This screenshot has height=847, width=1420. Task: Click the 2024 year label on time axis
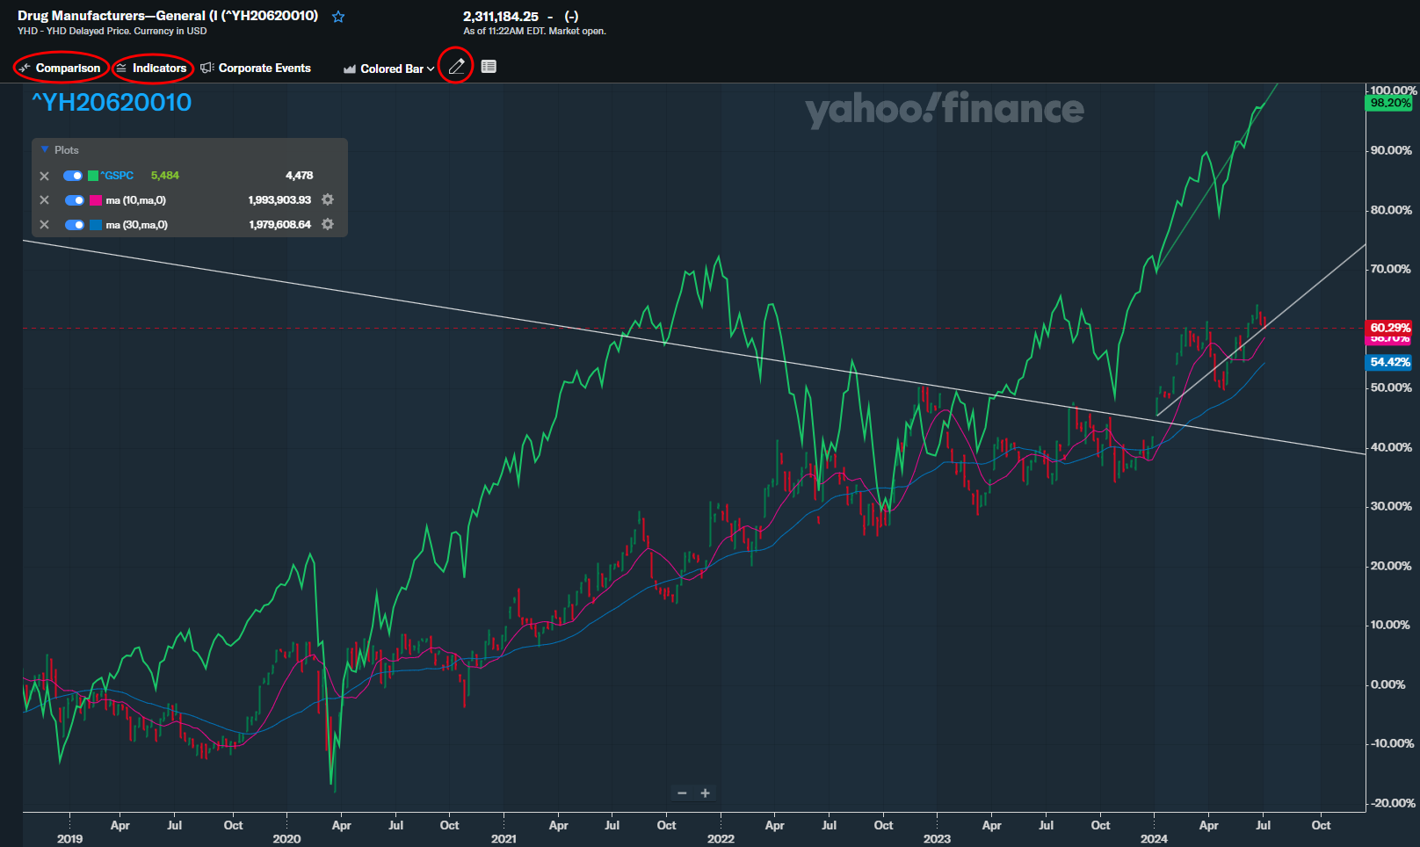coord(1154,838)
